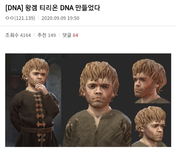Screen dimensions: 176x164
Task: Click the hand raised to the chin
Action: pos(41,88)
